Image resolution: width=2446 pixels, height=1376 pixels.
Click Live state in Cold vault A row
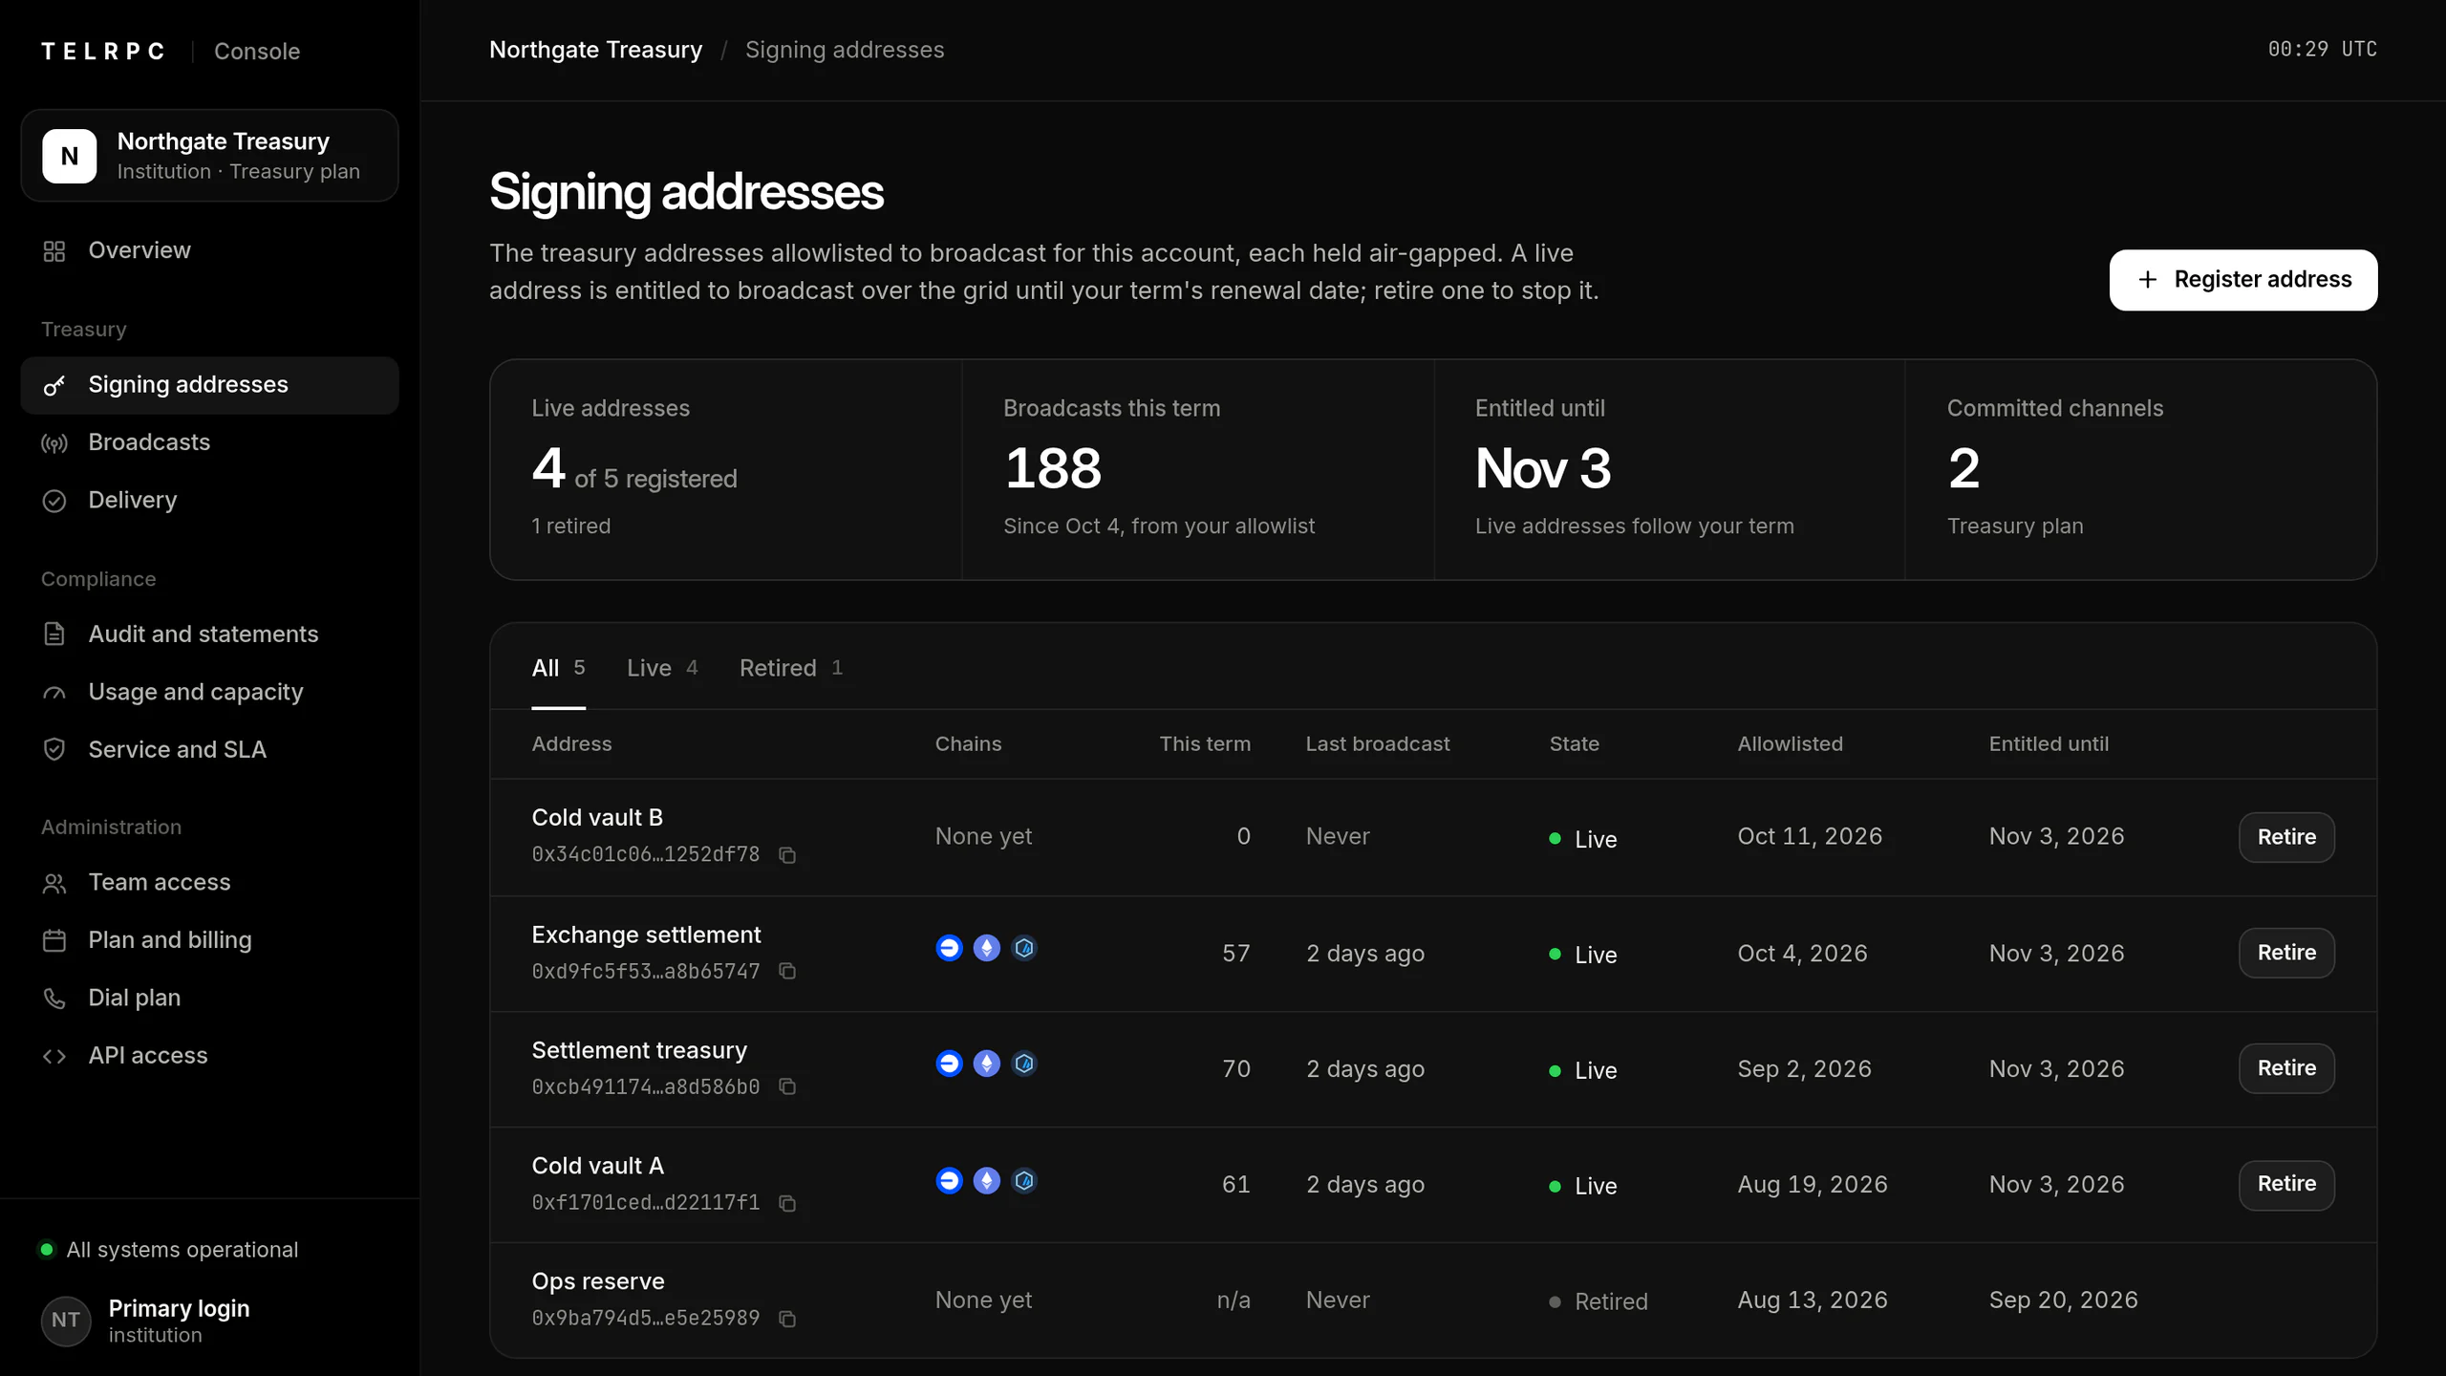tap(1583, 1186)
